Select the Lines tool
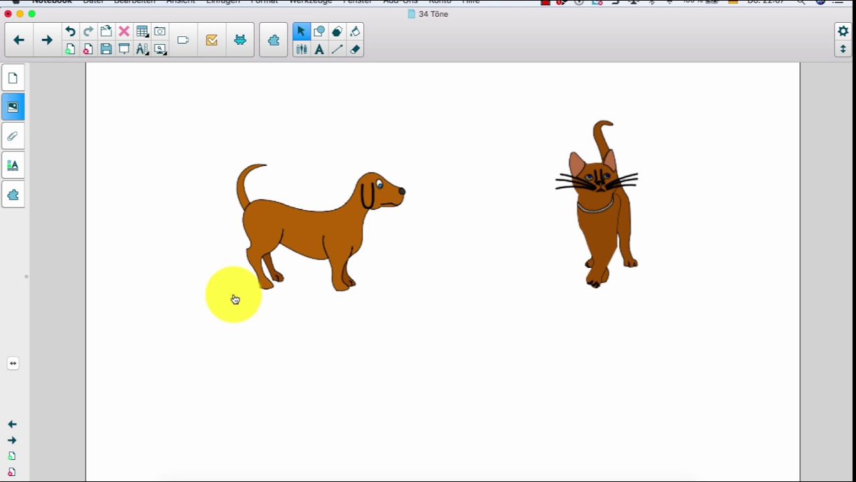This screenshot has width=856, height=482. tap(337, 49)
